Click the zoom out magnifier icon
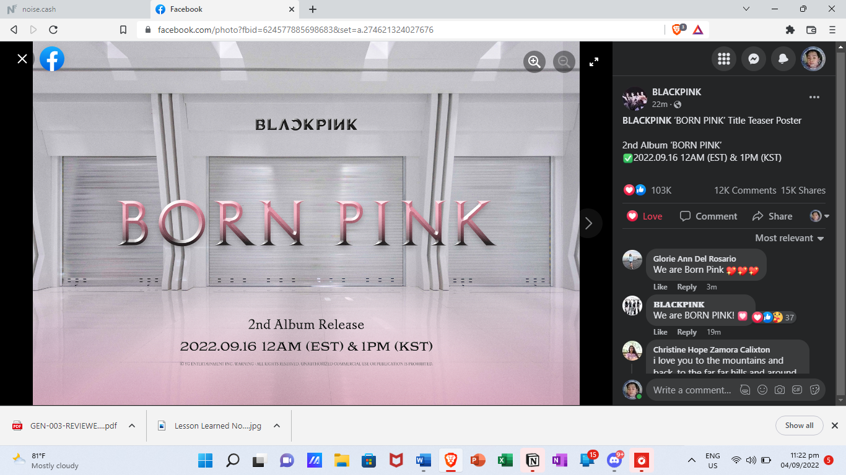The width and height of the screenshot is (846, 475). [564, 61]
